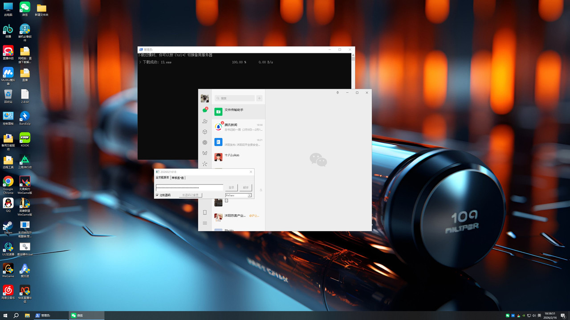Select the UU加速器 desktop icon

point(8,248)
